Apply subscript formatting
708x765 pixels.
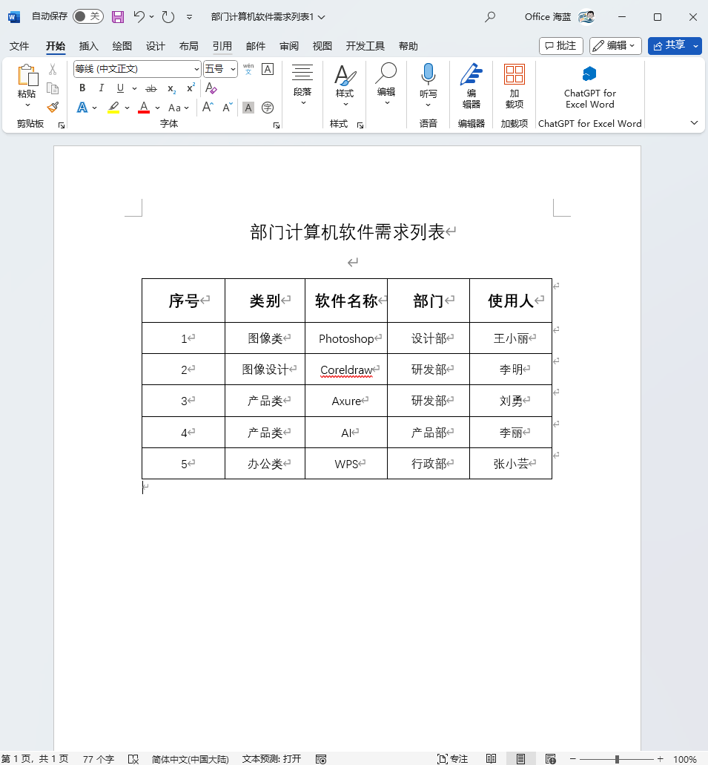coord(172,88)
